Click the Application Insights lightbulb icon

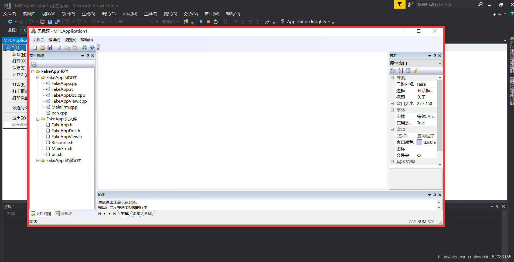[x=283, y=22]
